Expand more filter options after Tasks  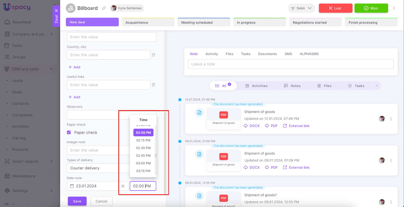pyautogui.click(x=377, y=86)
